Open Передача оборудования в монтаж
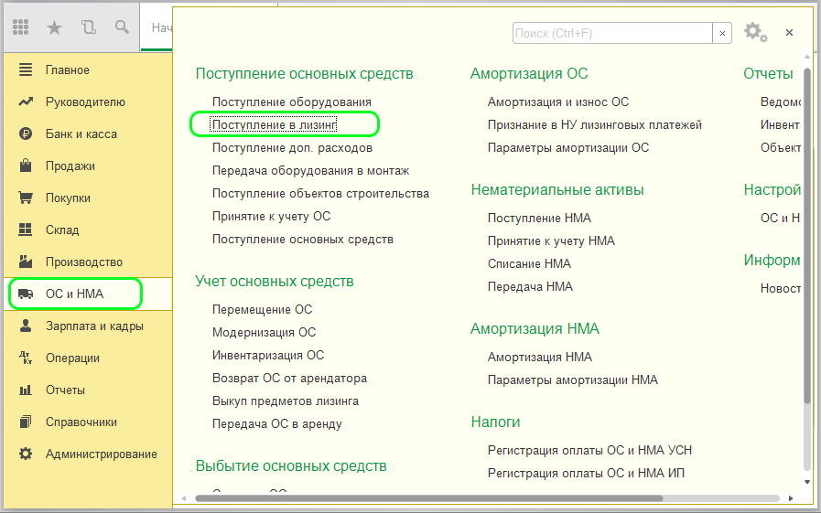 310,170
